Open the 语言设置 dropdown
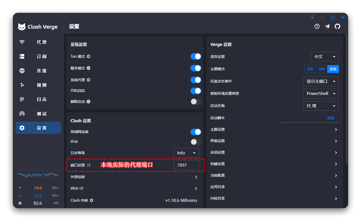The width and height of the screenshot is (361, 221). (x=325, y=57)
